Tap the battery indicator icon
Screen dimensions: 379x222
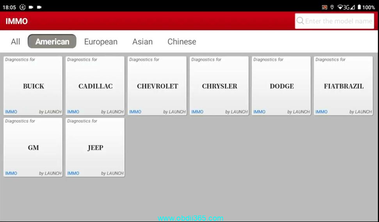click(359, 7)
